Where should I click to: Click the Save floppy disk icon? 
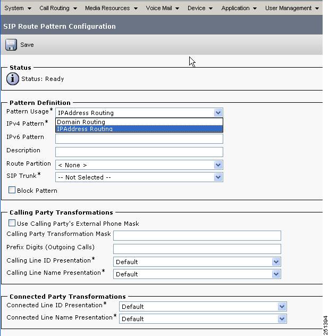11,45
